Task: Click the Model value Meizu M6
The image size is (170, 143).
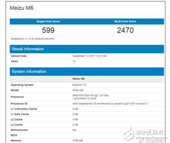Action: [78, 90]
